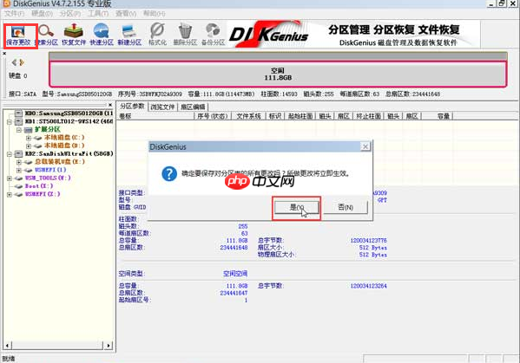
Task: Launch the Recover Files (恢复文件) tool
Action: click(74, 35)
